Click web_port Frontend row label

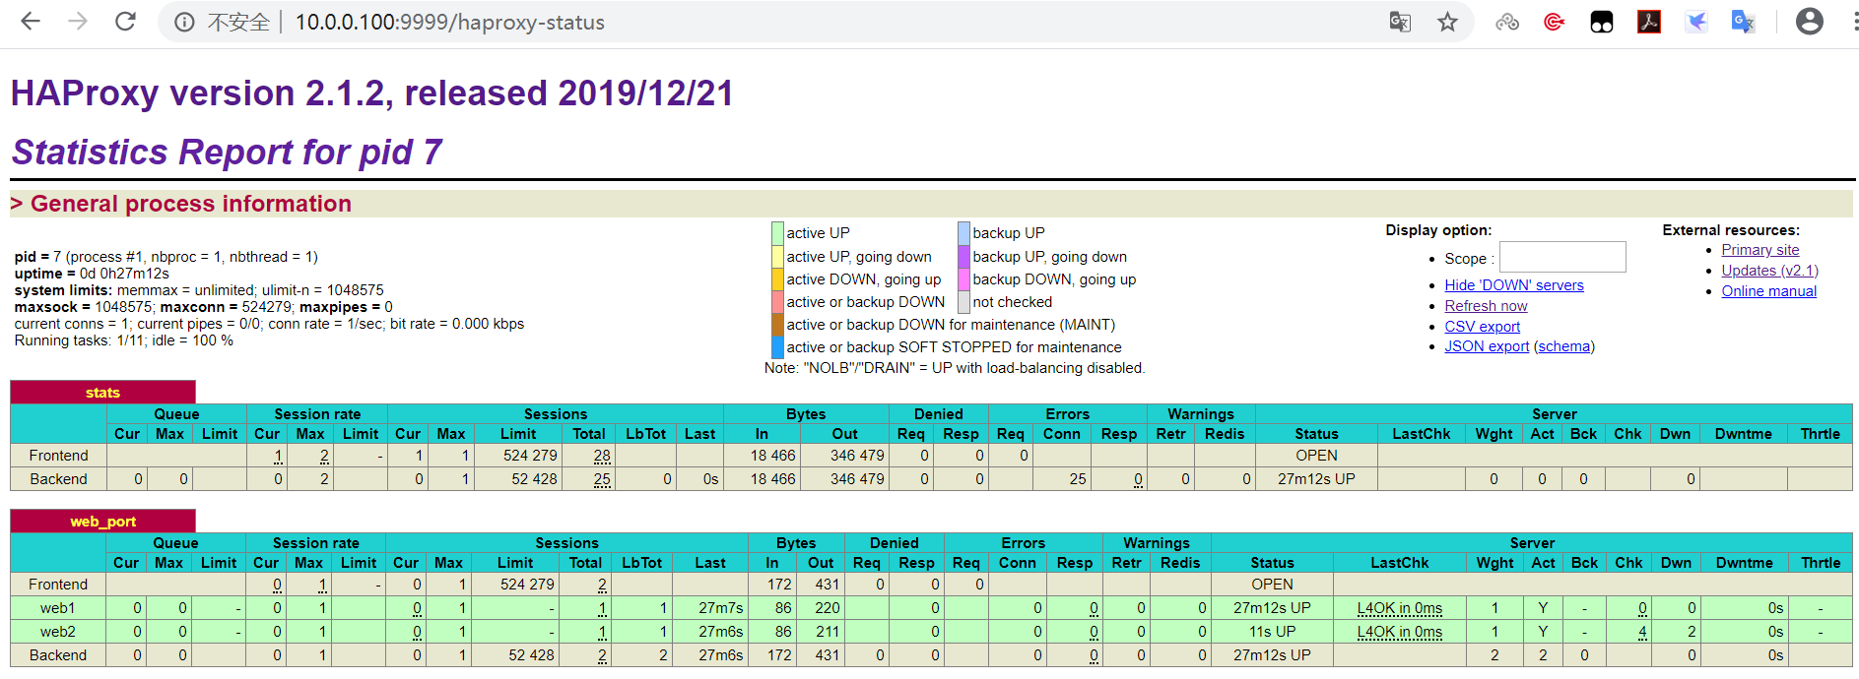click(x=58, y=585)
